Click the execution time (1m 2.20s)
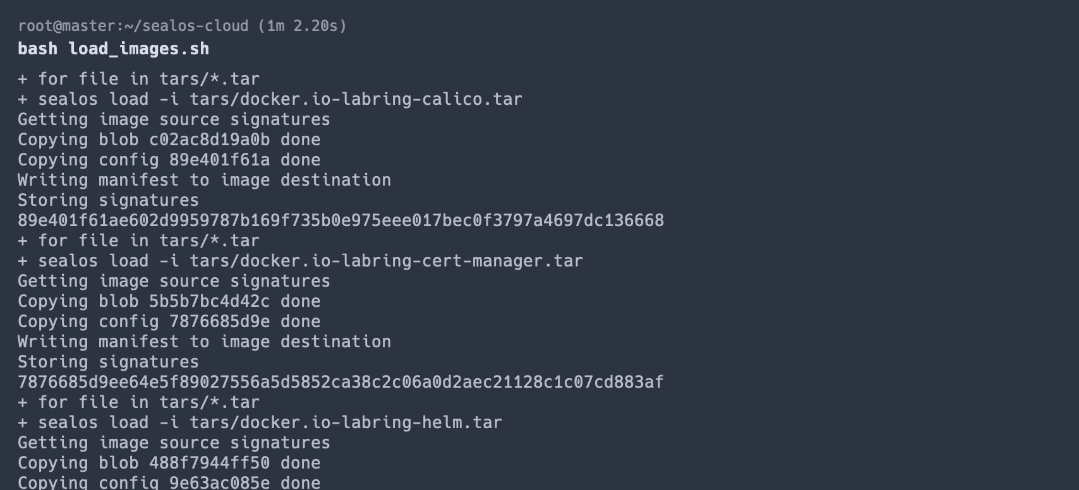Screen dimensions: 1079x490 point(302,26)
